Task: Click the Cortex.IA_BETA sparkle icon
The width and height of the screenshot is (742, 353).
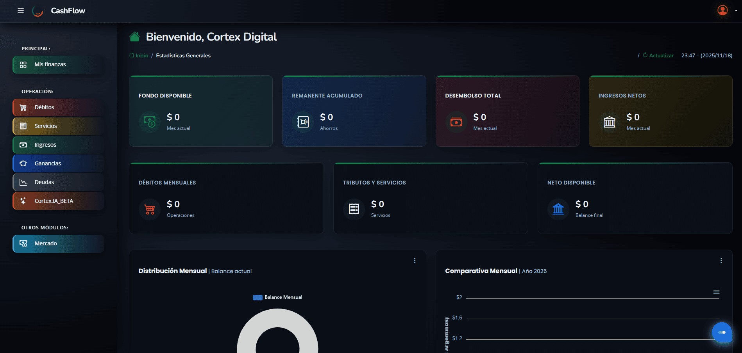Action: click(23, 201)
